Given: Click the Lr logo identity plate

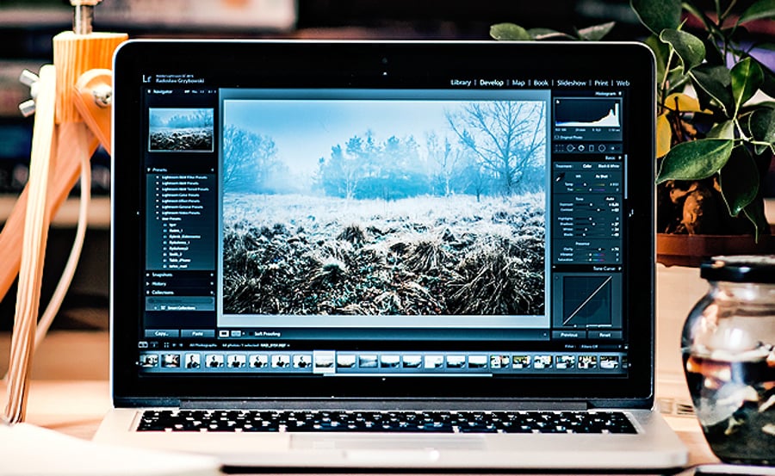Looking at the screenshot, I should [x=147, y=79].
